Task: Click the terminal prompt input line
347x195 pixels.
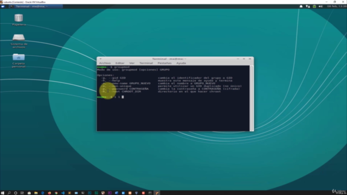Action: point(173,97)
